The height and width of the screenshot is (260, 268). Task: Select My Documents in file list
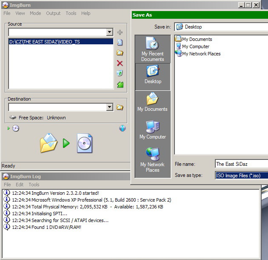194,39
